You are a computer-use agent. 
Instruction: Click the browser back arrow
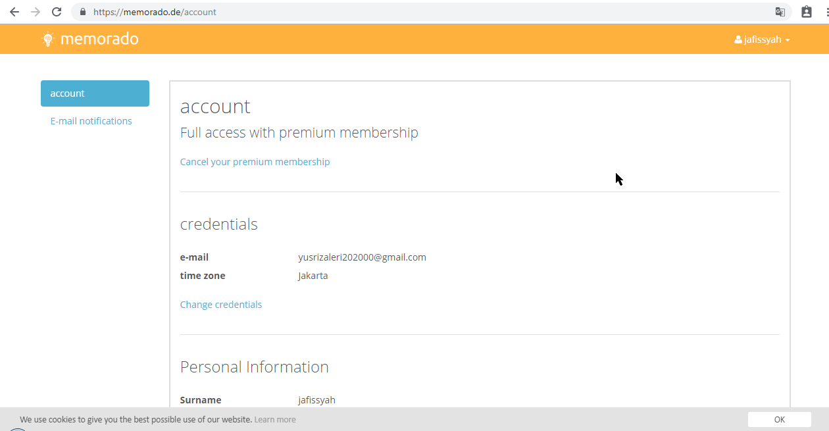tap(14, 12)
